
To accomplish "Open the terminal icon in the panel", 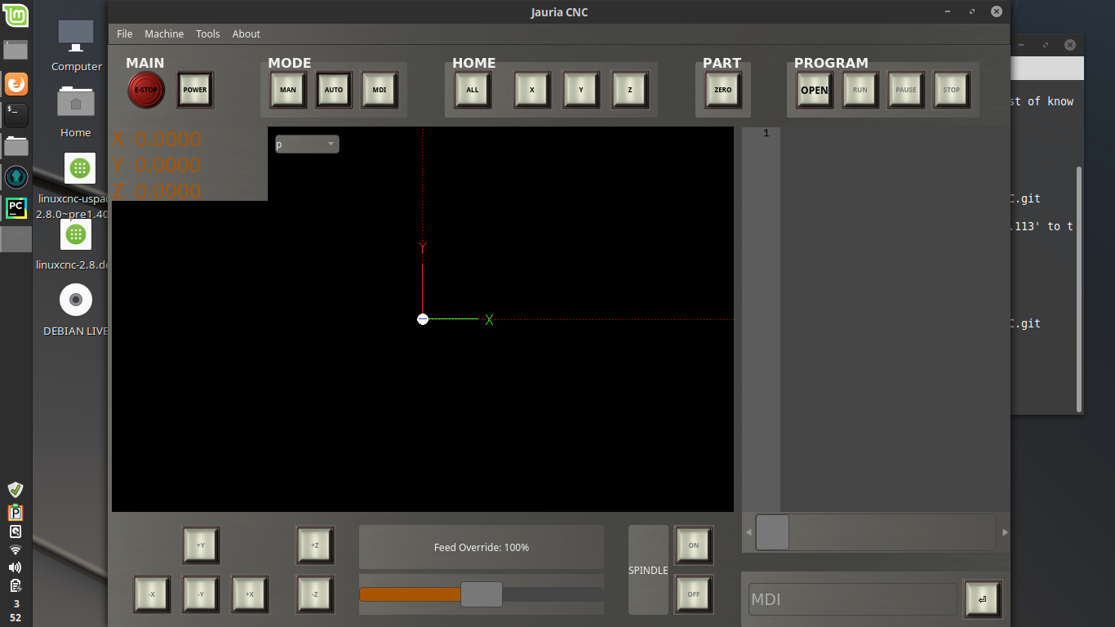I will click(16, 114).
